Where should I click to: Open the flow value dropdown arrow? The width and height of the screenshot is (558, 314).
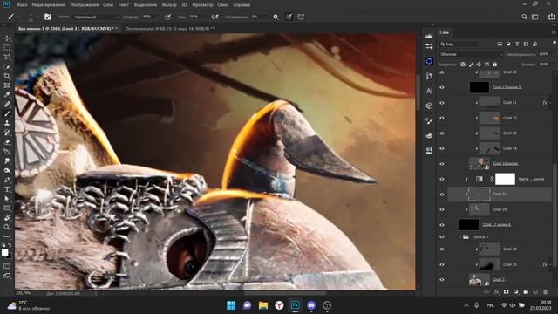(204, 17)
